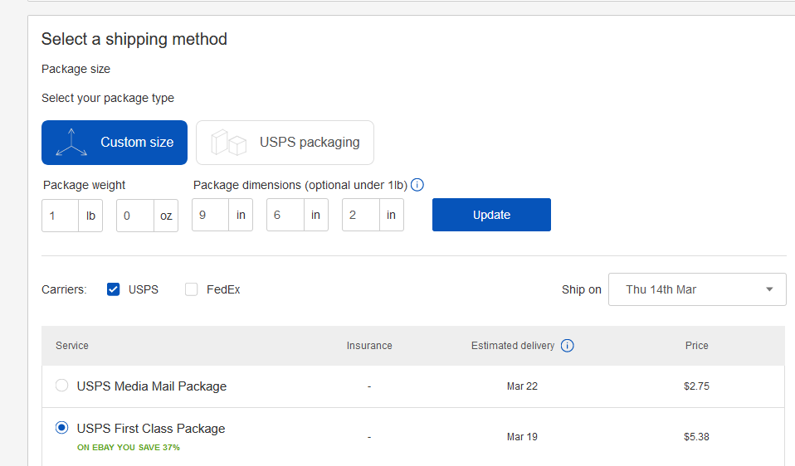This screenshot has height=466, width=795.
Task: Enable the FedEx carrier checkbox
Action: pyautogui.click(x=191, y=289)
